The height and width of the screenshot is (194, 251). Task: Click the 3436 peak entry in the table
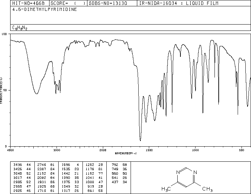click(22, 165)
